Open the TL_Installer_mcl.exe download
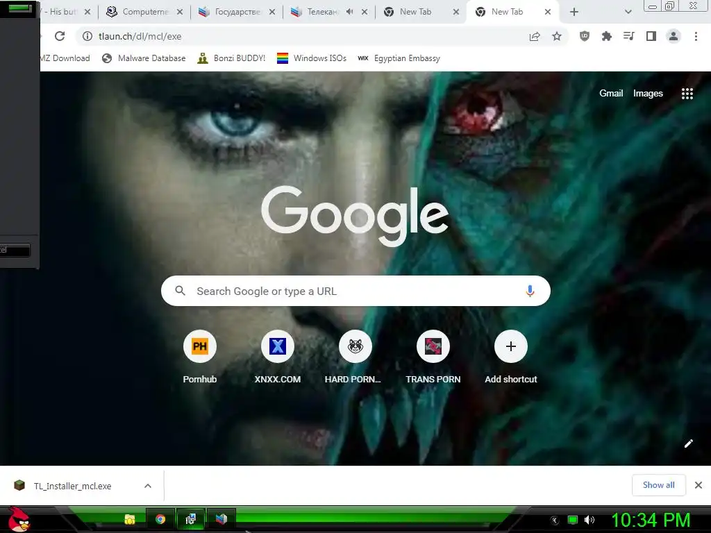The image size is (711, 533). click(72, 486)
